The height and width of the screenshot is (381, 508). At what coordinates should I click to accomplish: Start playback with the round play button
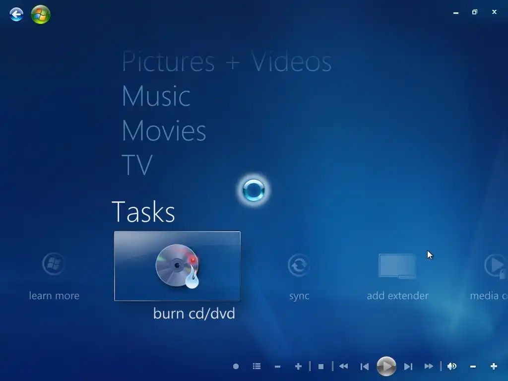click(386, 367)
